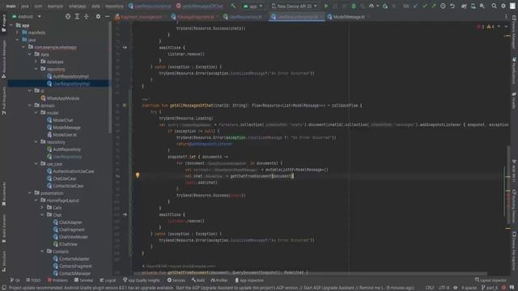Open the Services tool window
Image resolution: width=518 pixels, height=291 pixels.
[176, 280]
